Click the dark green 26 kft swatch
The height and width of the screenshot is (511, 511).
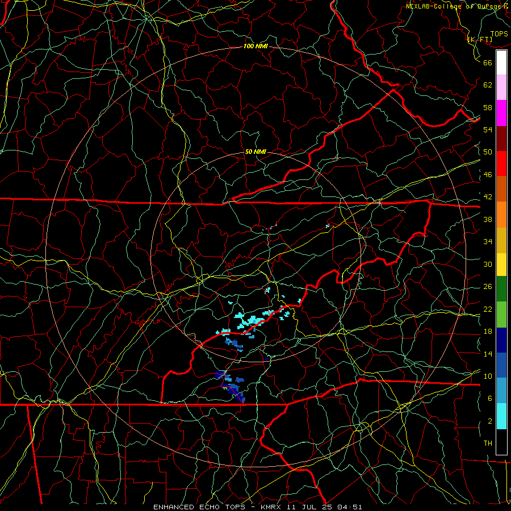tap(501, 289)
